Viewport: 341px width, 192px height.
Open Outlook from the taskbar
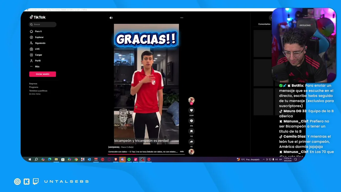89,159
